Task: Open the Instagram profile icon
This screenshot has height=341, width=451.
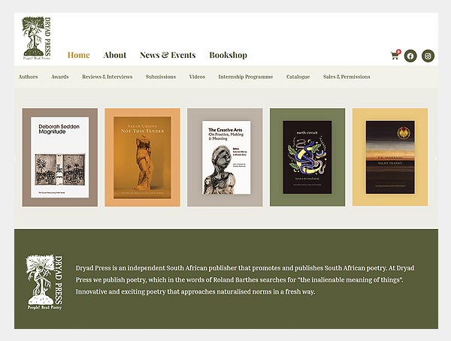Action: tap(428, 56)
